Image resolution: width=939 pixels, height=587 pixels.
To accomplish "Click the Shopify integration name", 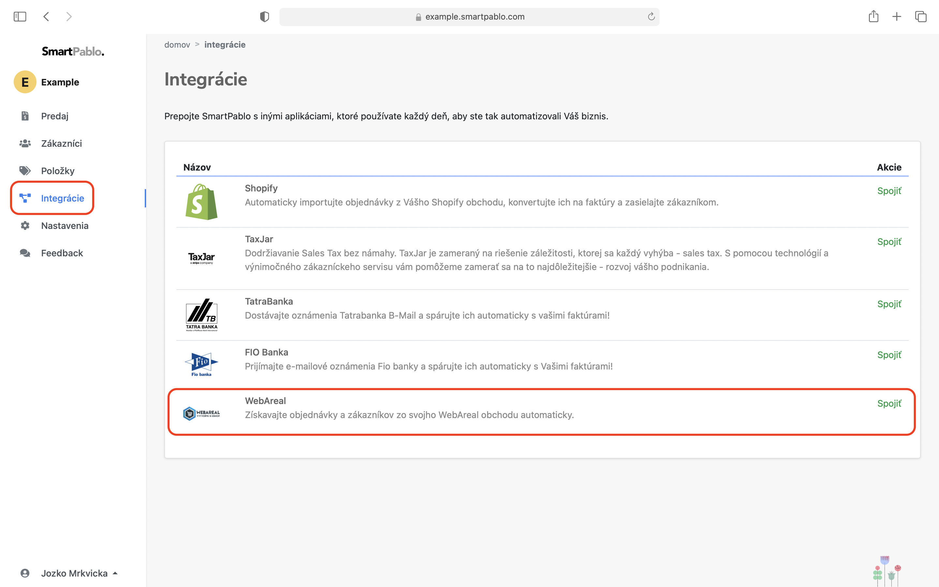I will [x=261, y=188].
